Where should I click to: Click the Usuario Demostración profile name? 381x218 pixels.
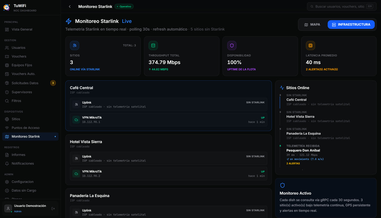[30, 206]
